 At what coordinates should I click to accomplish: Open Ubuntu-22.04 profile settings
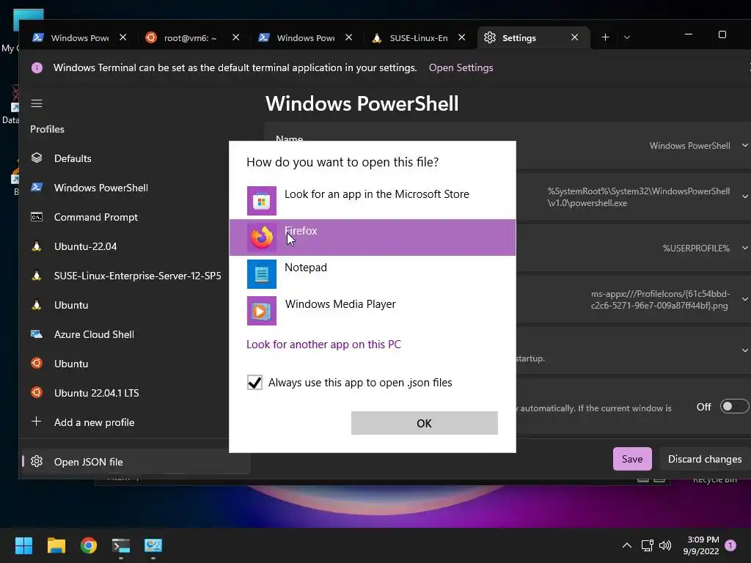pyautogui.click(x=134, y=246)
